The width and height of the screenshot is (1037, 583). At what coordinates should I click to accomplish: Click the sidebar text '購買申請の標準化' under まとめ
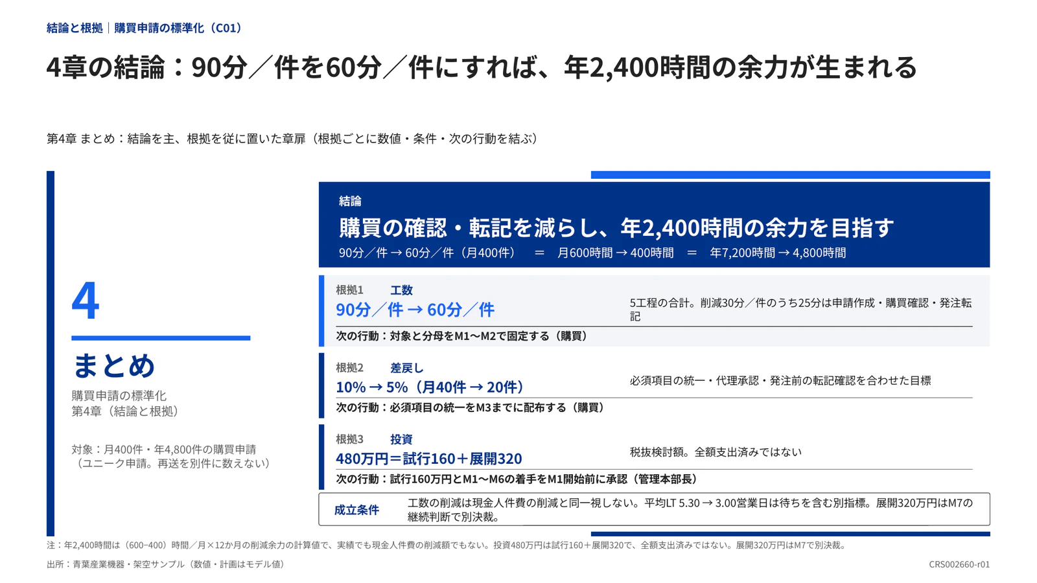pos(119,395)
